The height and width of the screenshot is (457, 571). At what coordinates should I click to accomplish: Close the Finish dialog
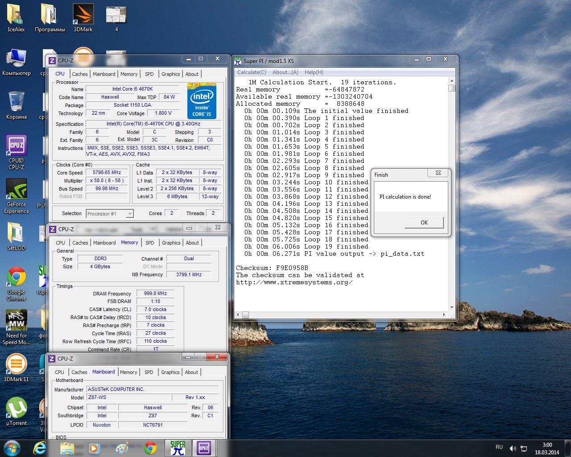pos(438,173)
